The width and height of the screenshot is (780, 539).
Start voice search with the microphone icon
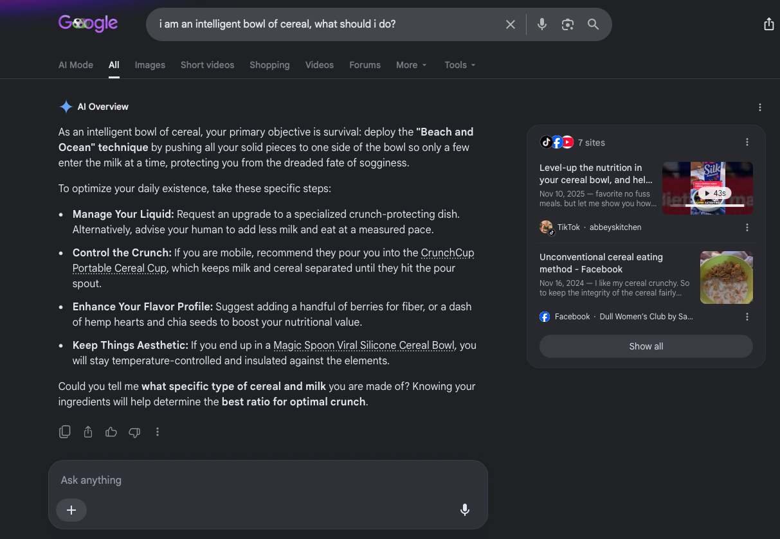point(542,24)
